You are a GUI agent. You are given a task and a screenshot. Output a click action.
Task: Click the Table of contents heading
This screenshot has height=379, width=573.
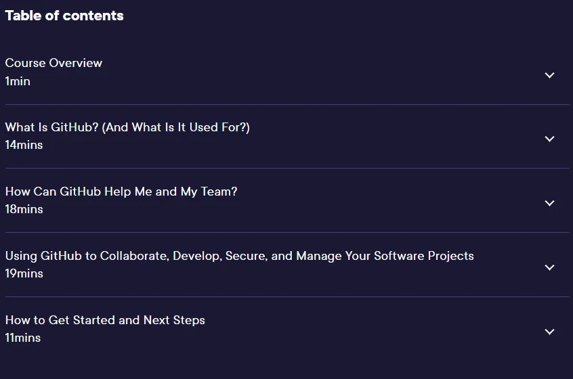(x=64, y=16)
